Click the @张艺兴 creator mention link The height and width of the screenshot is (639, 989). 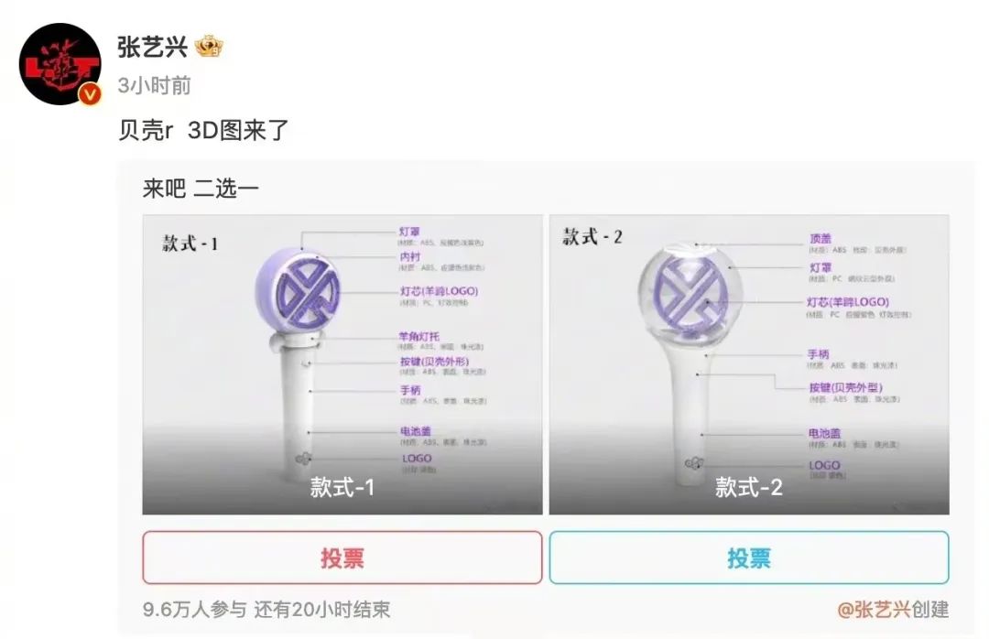click(x=874, y=610)
